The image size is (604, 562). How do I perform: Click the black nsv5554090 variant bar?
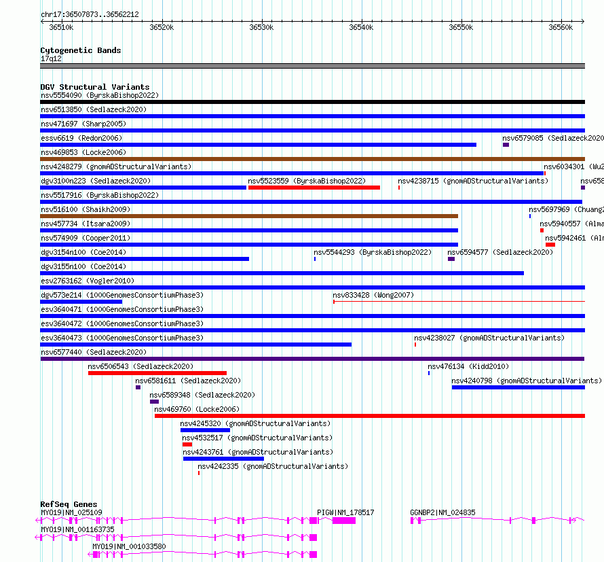point(312,102)
